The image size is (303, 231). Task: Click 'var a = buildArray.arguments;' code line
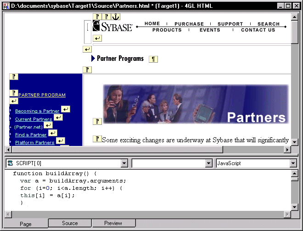pos(73,181)
